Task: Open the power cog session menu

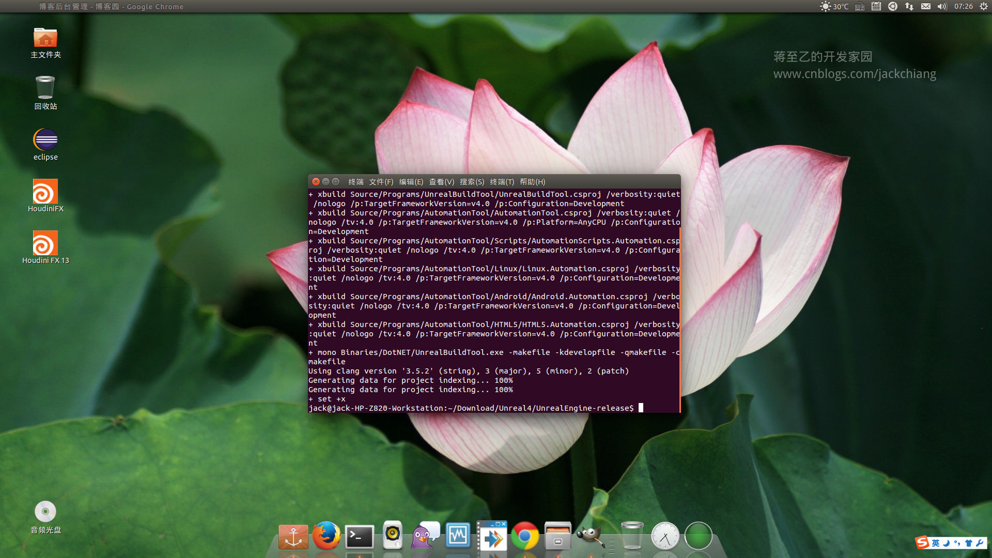Action: [x=983, y=7]
